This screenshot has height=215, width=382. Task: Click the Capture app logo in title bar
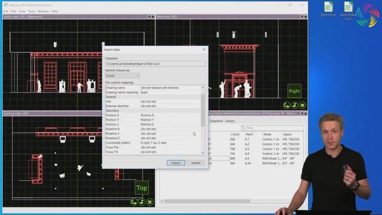[6, 5]
